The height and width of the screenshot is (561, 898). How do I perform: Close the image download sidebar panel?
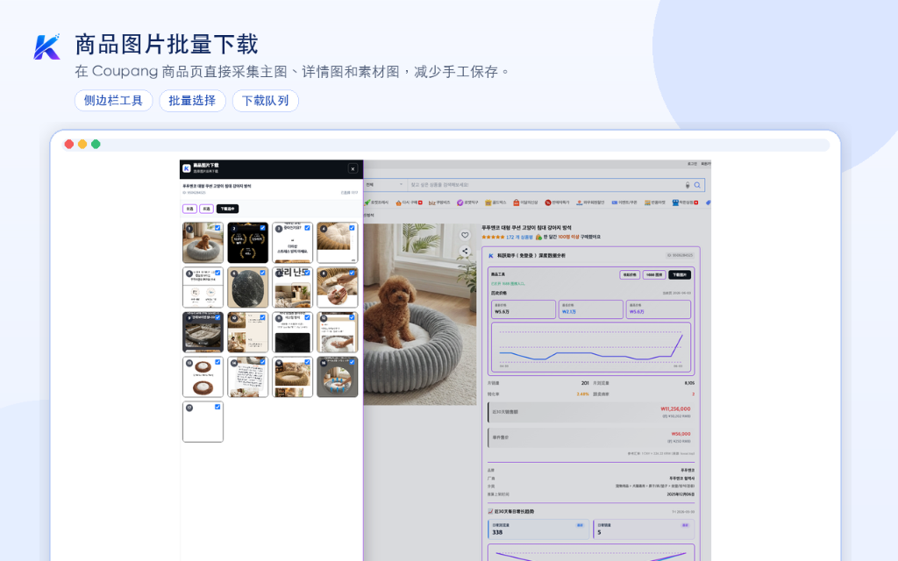353,169
